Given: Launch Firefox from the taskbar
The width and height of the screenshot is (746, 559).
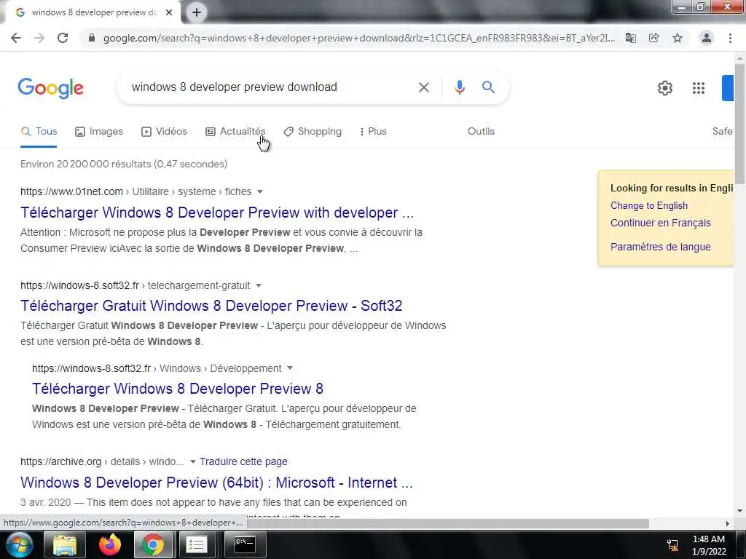Looking at the screenshot, I should (x=110, y=544).
